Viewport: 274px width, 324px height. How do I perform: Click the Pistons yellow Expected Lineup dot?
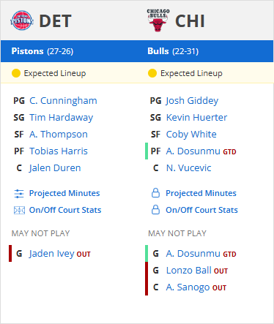16,73
